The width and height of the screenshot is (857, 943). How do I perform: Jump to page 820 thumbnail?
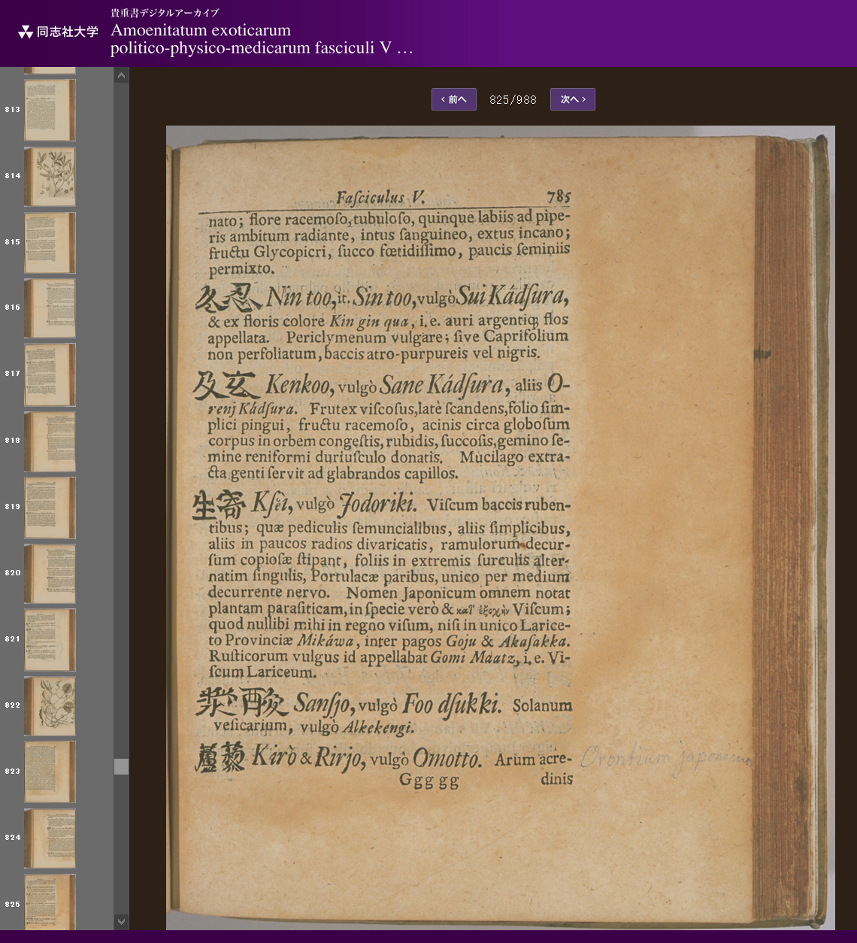pos(50,573)
